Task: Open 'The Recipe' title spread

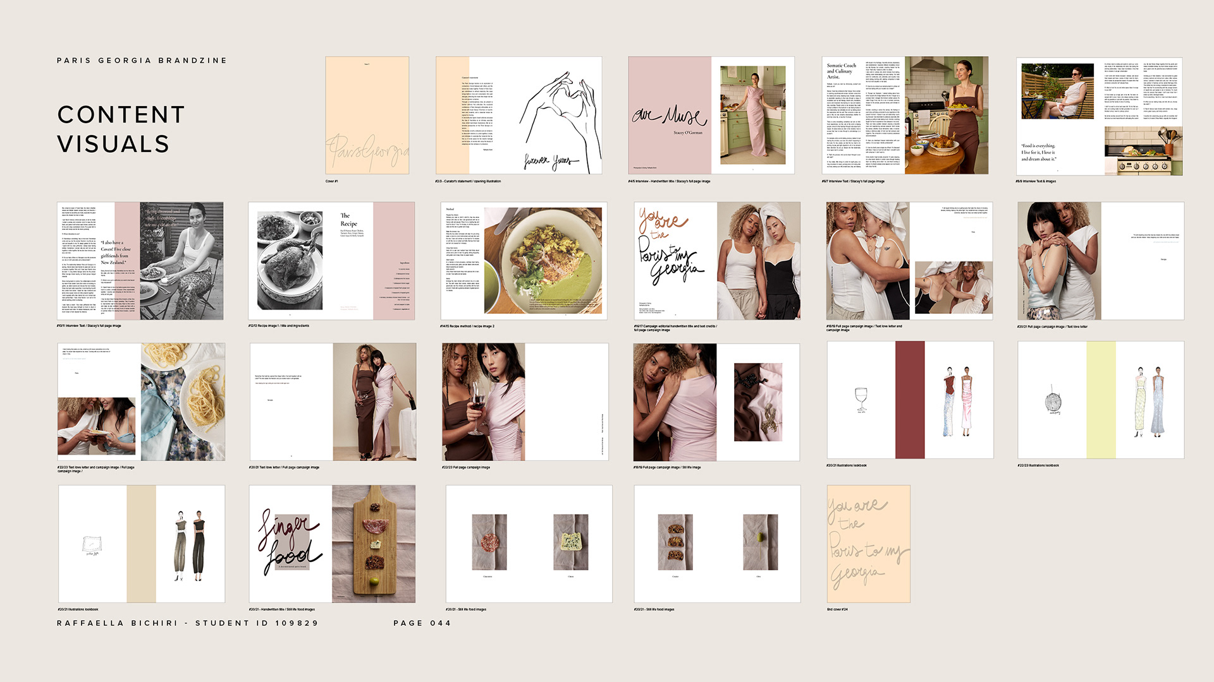Action: [x=331, y=261]
